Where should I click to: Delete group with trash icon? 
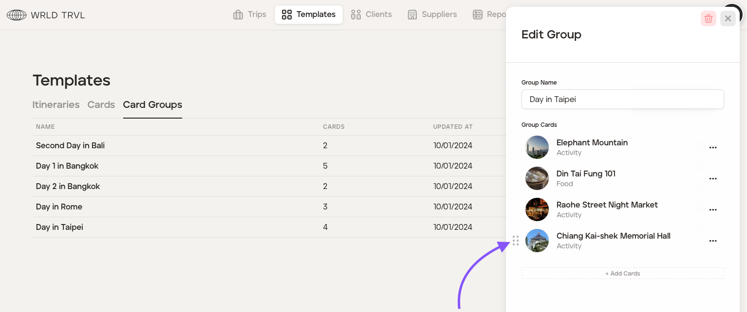[709, 18]
